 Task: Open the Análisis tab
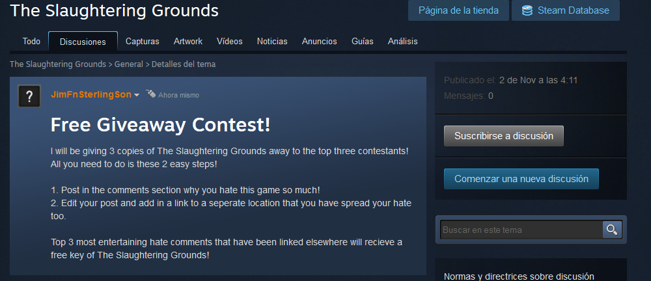(x=403, y=41)
